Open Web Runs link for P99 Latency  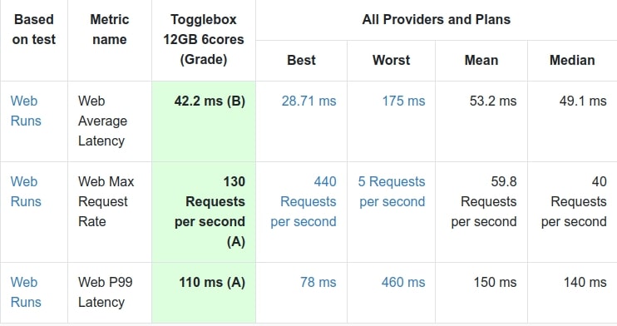pos(26,292)
